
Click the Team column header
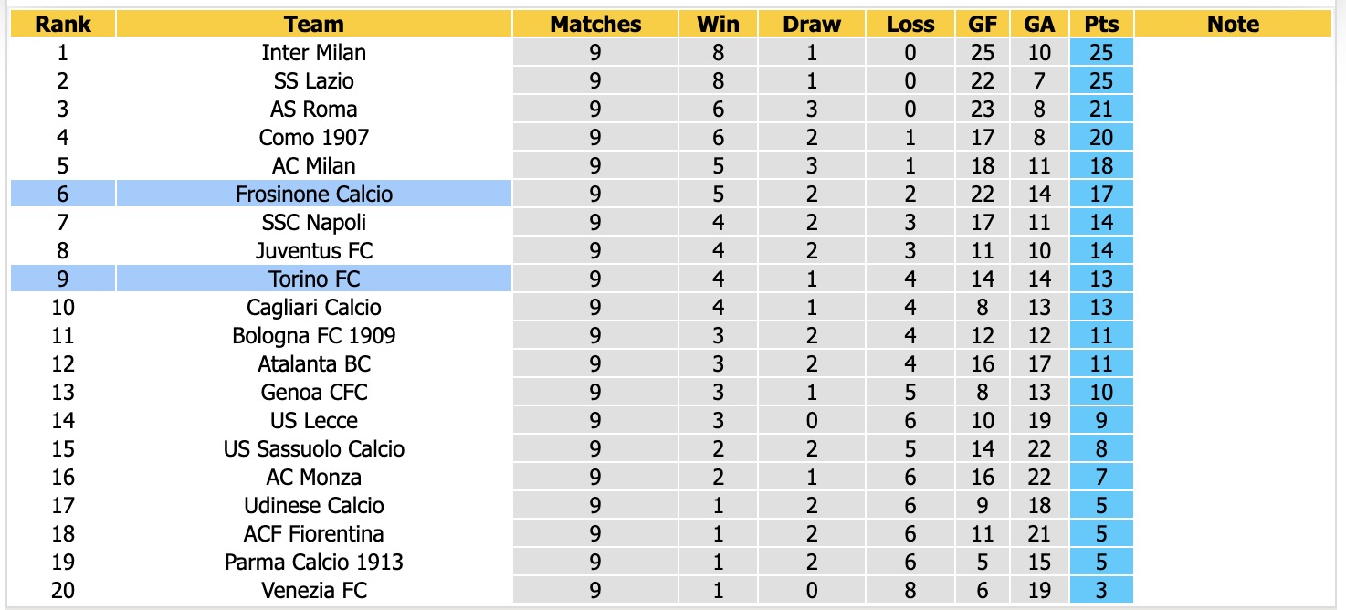tap(314, 25)
